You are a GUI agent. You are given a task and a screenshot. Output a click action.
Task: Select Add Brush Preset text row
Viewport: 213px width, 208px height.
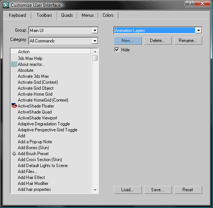(33, 154)
